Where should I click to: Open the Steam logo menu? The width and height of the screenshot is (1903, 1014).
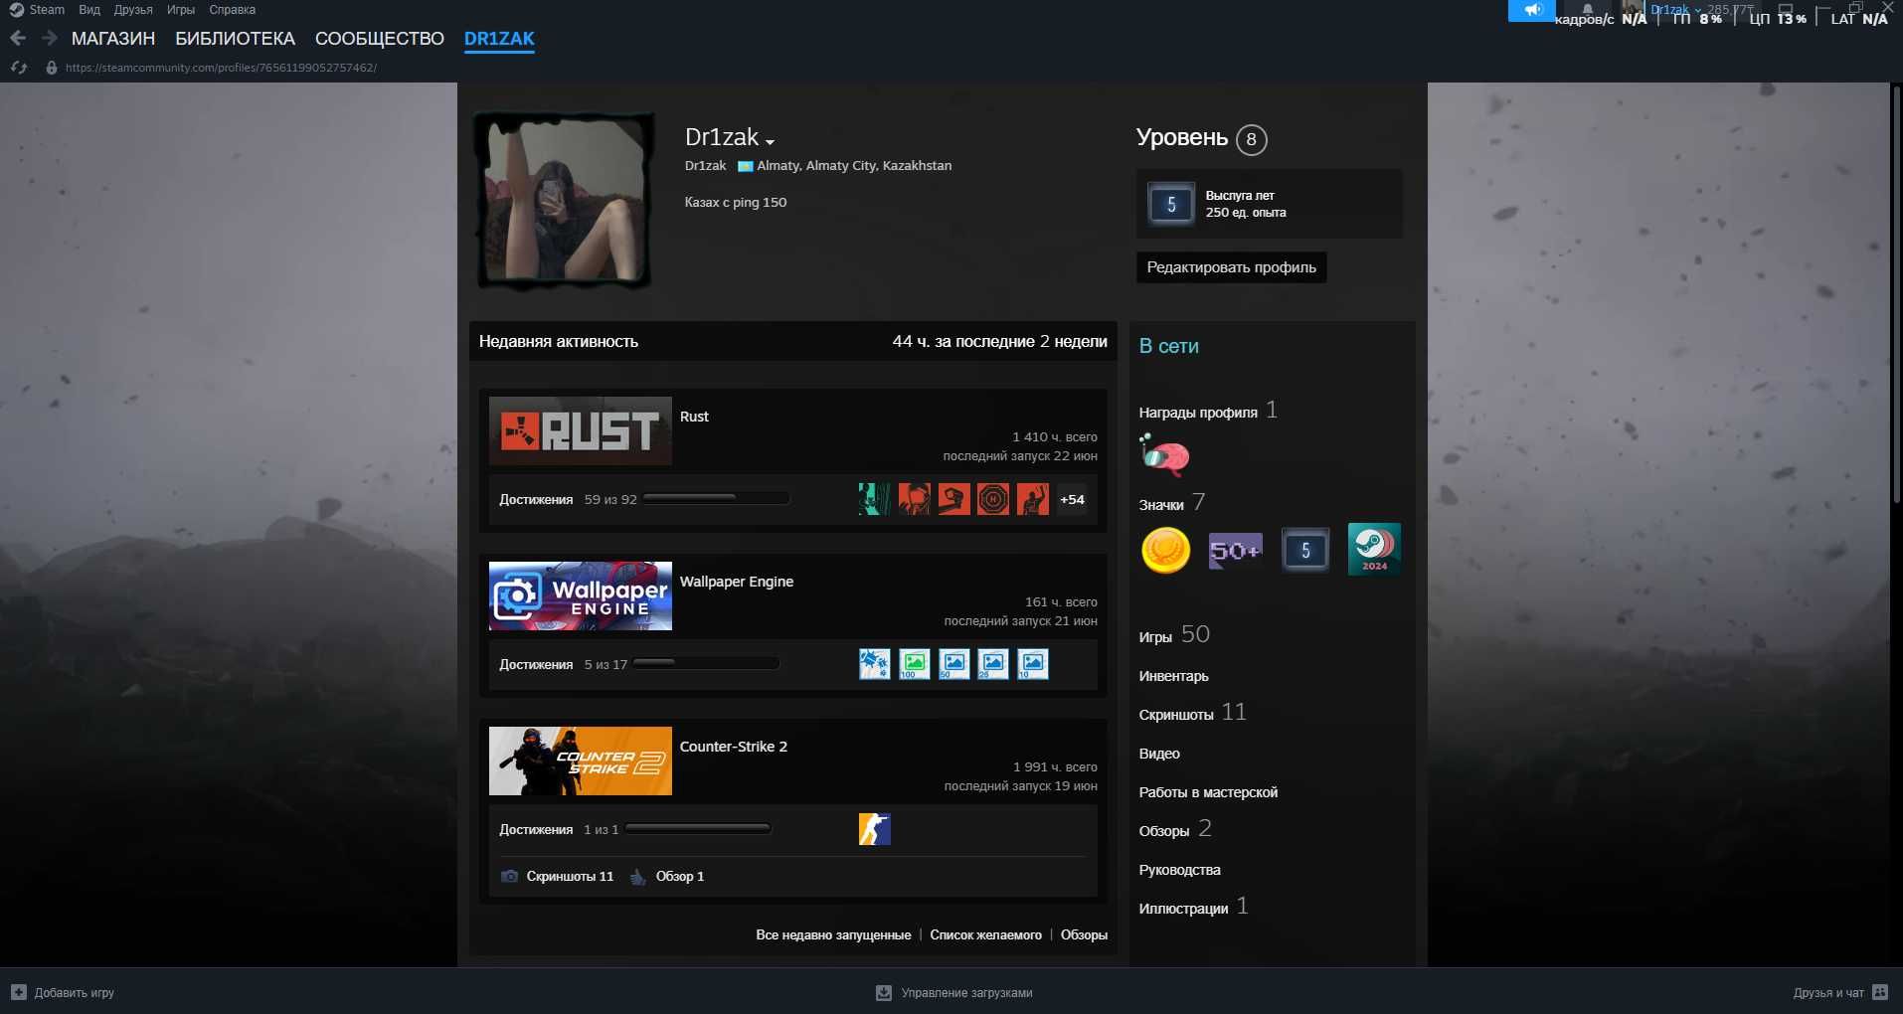pos(16,10)
